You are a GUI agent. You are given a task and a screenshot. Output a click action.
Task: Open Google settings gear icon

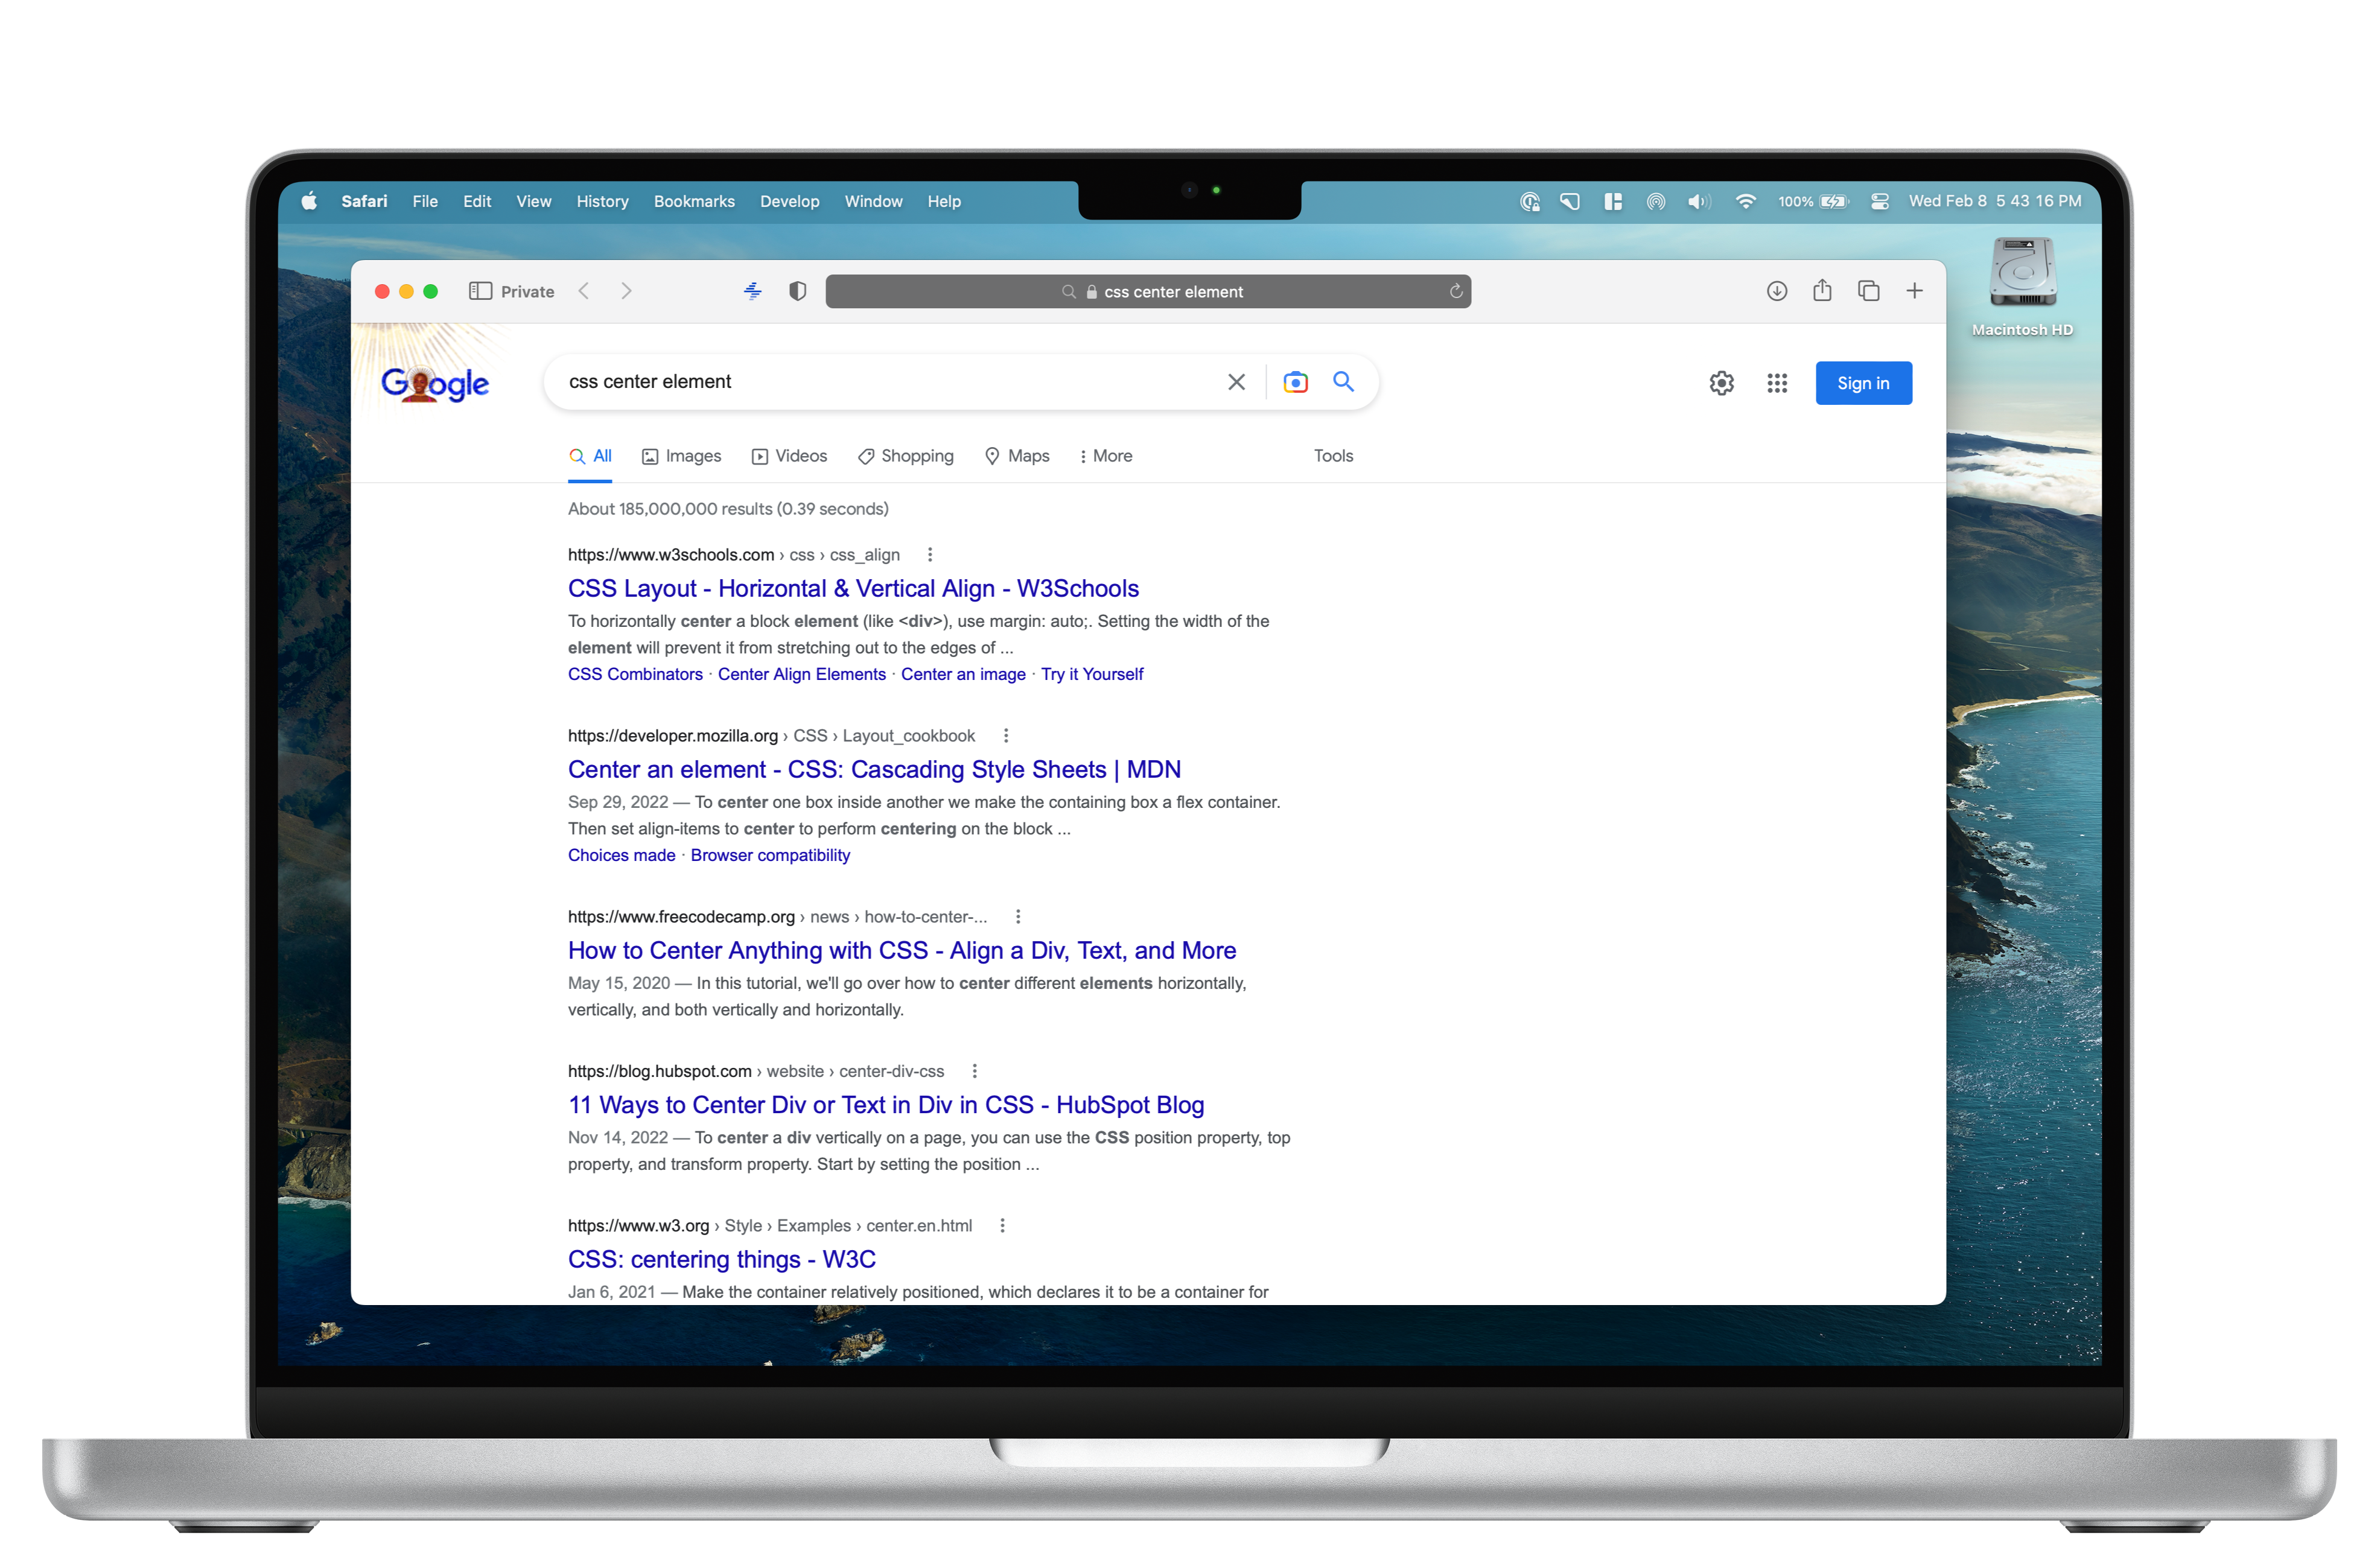tap(1721, 383)
